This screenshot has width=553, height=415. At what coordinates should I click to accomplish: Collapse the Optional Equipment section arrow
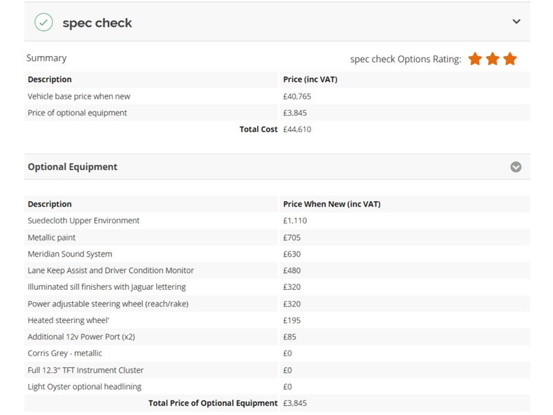(x=516, y=167)
